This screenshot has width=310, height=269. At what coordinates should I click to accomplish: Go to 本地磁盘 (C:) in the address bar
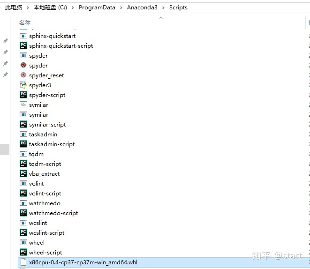(x=50, y=7)
